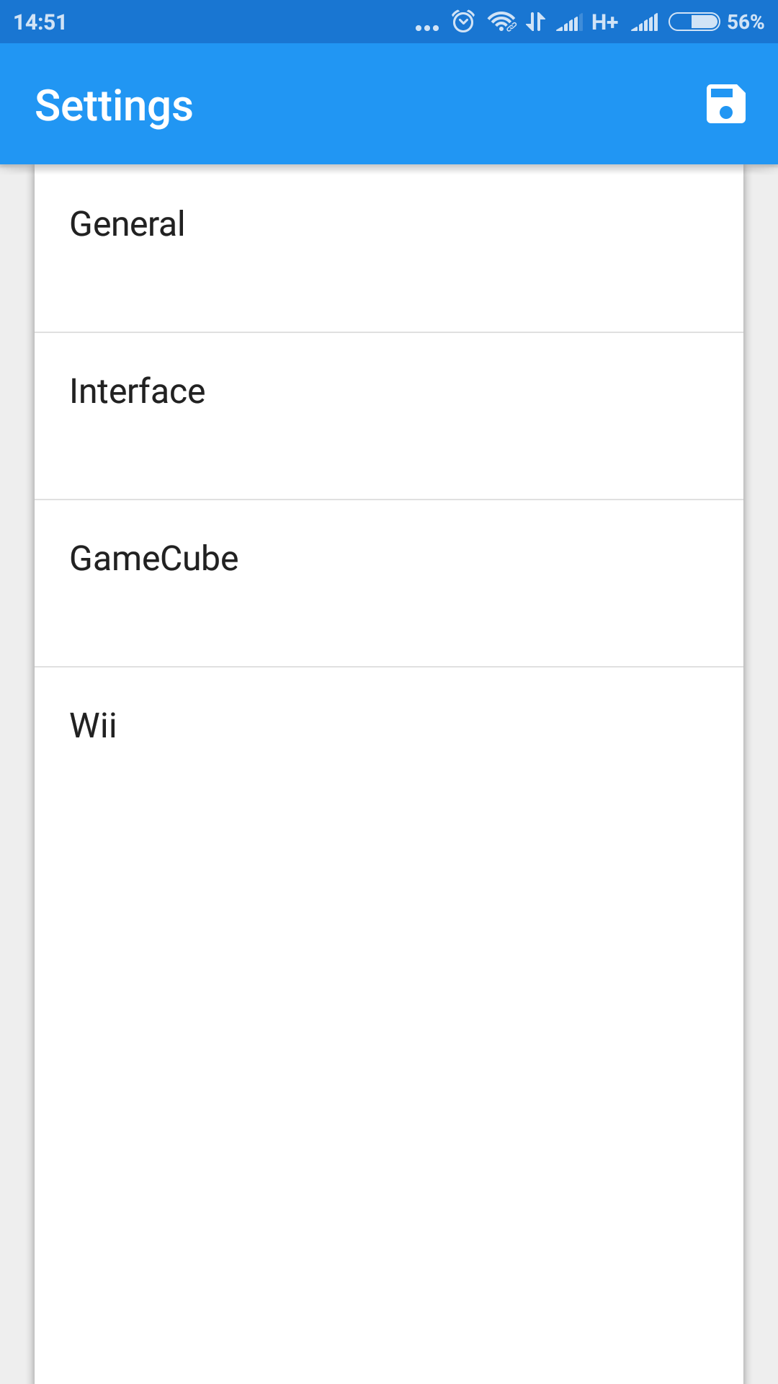
Task: Select the GameCube settings entry
Action: (x=389, y=583)
